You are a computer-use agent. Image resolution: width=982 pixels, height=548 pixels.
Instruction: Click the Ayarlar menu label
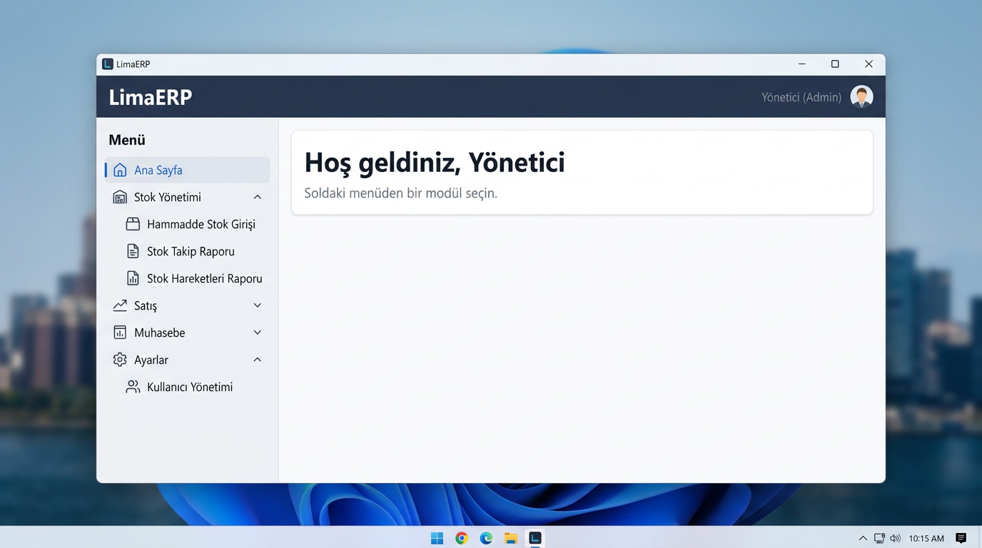[x=151, y=360]
